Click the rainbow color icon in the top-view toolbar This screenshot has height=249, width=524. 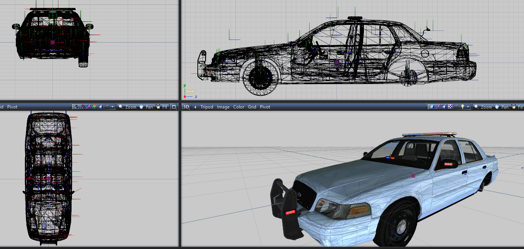[x=95, y=107]
